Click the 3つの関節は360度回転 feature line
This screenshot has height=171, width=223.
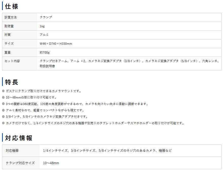[x=77, y=104]
